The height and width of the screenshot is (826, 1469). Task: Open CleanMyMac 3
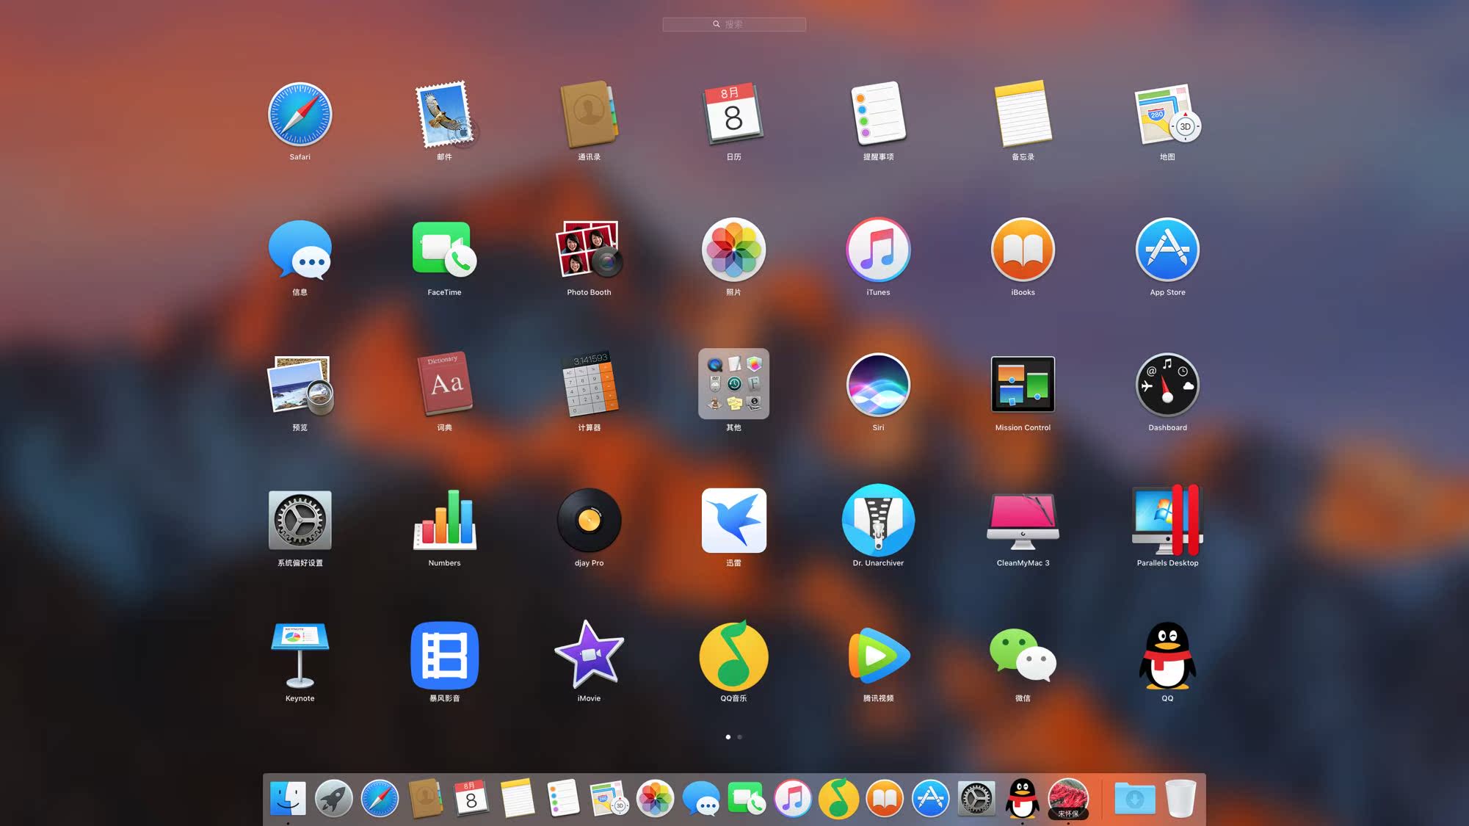point(1022,521)
